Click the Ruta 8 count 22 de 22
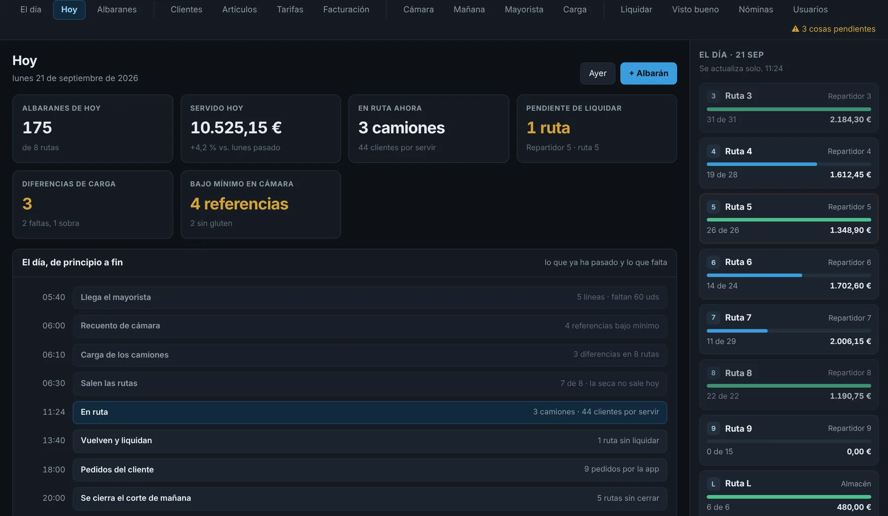 coord(723,396)
